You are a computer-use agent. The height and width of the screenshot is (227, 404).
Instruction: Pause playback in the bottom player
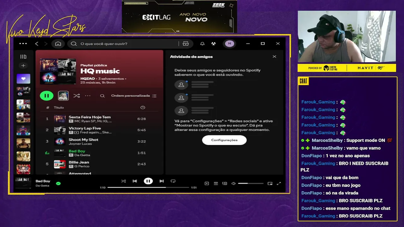point(148,181)
